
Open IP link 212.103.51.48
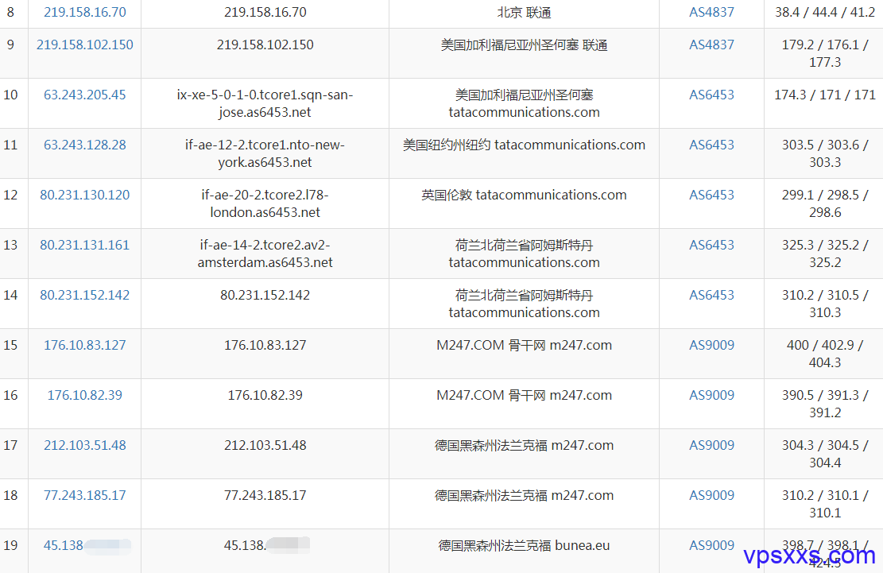coord(84,446)
